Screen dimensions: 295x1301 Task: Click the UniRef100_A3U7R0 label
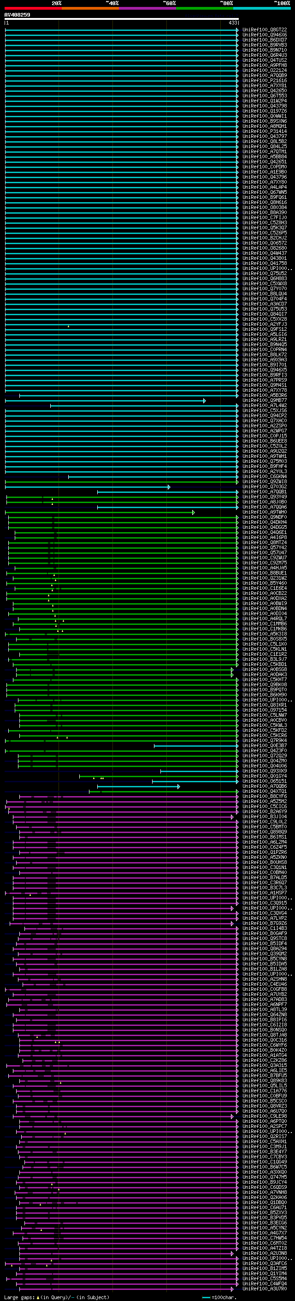click(265, 1289)
